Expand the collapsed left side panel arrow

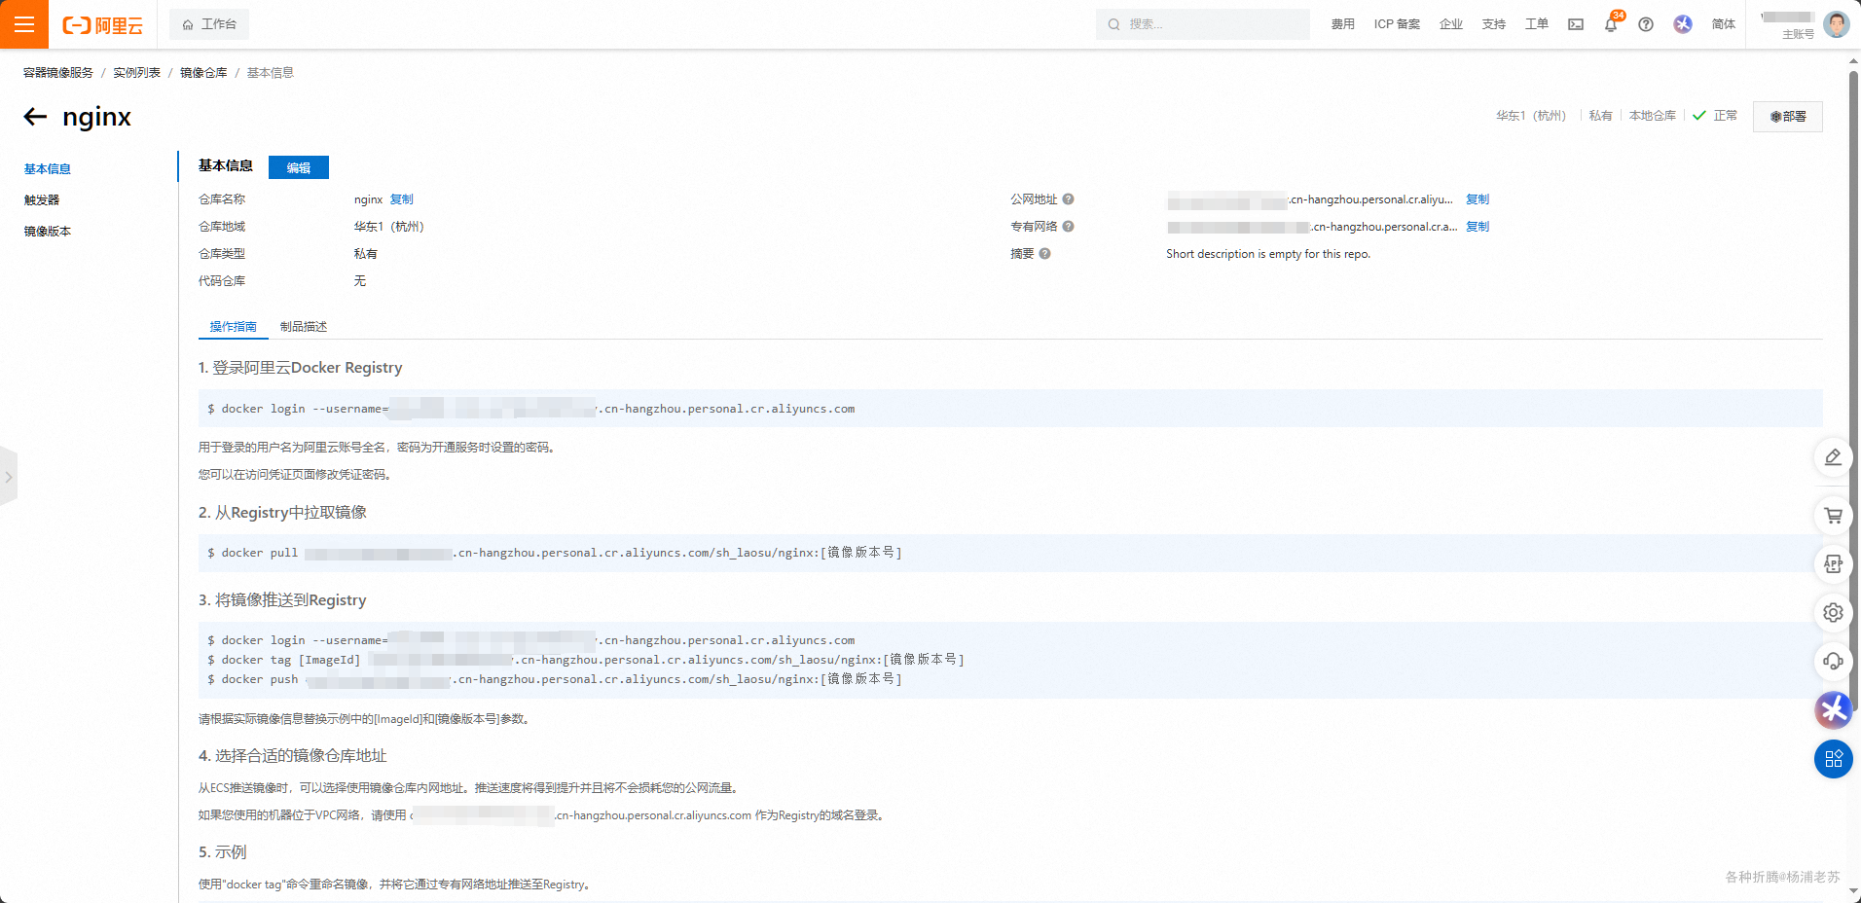(9, 477)
